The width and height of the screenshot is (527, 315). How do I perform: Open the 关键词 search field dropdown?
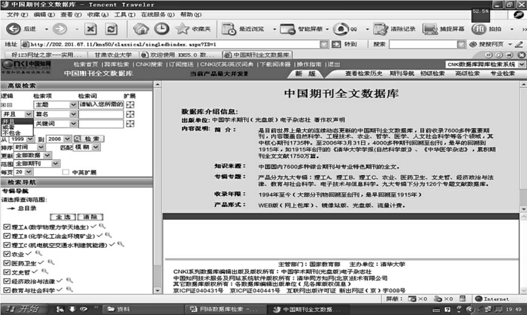click(73, 123)
